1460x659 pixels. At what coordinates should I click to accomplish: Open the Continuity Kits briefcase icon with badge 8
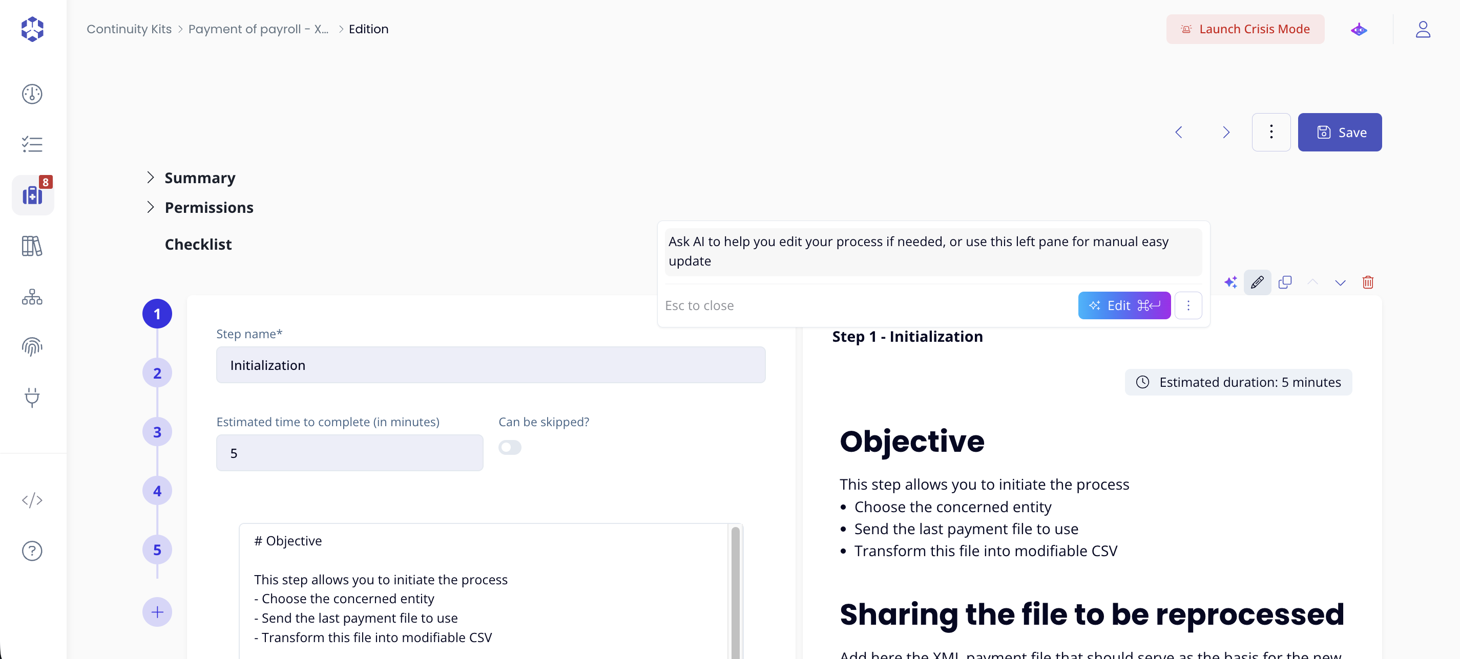click(x=32, y=195)
